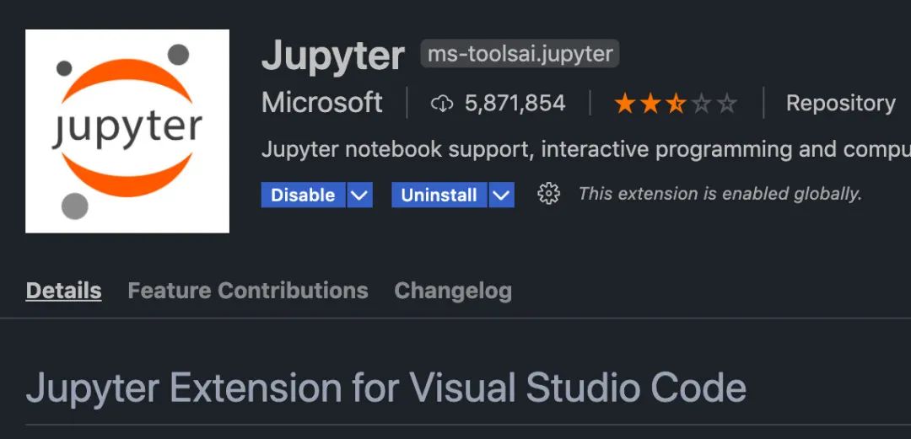The height and width of the screenshot is (439, 911).
Task: Switch to the Details tab
Action: point(64,291)
